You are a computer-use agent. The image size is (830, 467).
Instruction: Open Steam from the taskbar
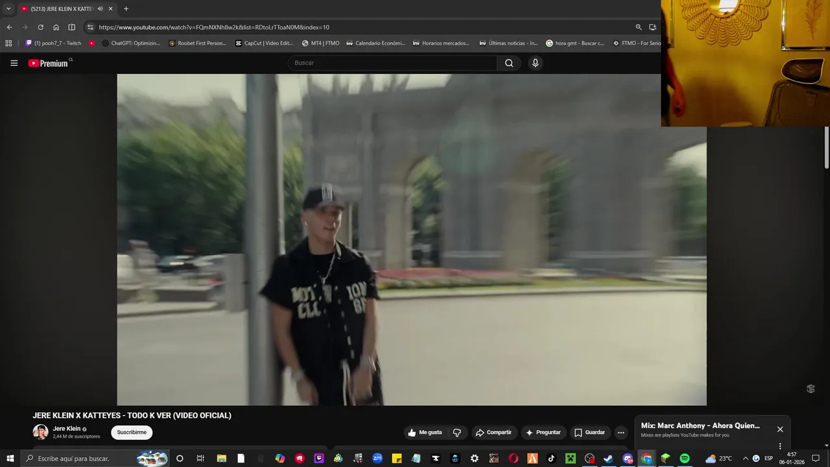608,459
